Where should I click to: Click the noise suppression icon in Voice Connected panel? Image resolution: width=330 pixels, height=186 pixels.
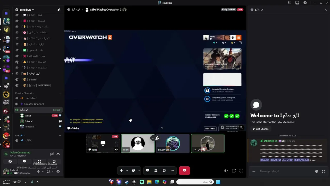[x=52, y=154]
